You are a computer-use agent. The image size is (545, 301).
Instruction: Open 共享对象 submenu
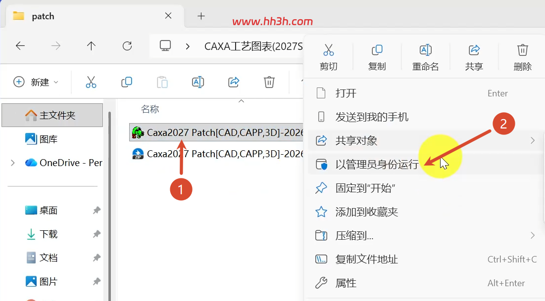coord(424,140)
